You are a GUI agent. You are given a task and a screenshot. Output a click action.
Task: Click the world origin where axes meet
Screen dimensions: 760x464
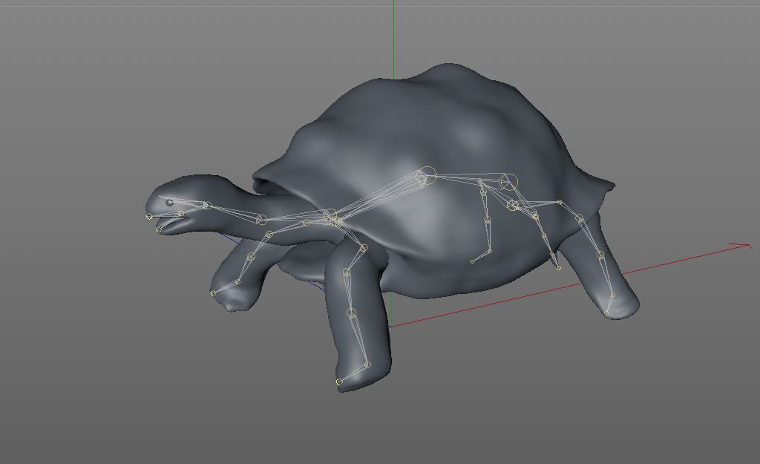(390, 326)
